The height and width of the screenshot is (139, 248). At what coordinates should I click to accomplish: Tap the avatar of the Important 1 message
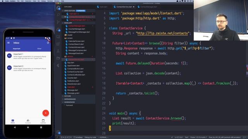[x=9, y=56]
